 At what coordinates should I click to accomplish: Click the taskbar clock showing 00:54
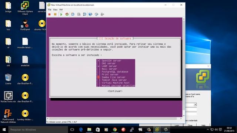click(229, 130)
